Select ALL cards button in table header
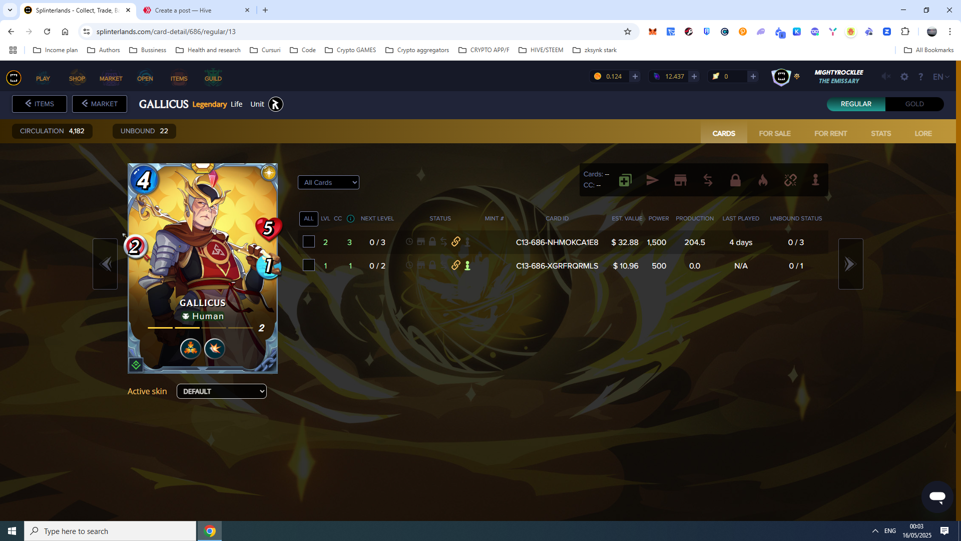Screen dimensions: 961x541 (309, 218)
